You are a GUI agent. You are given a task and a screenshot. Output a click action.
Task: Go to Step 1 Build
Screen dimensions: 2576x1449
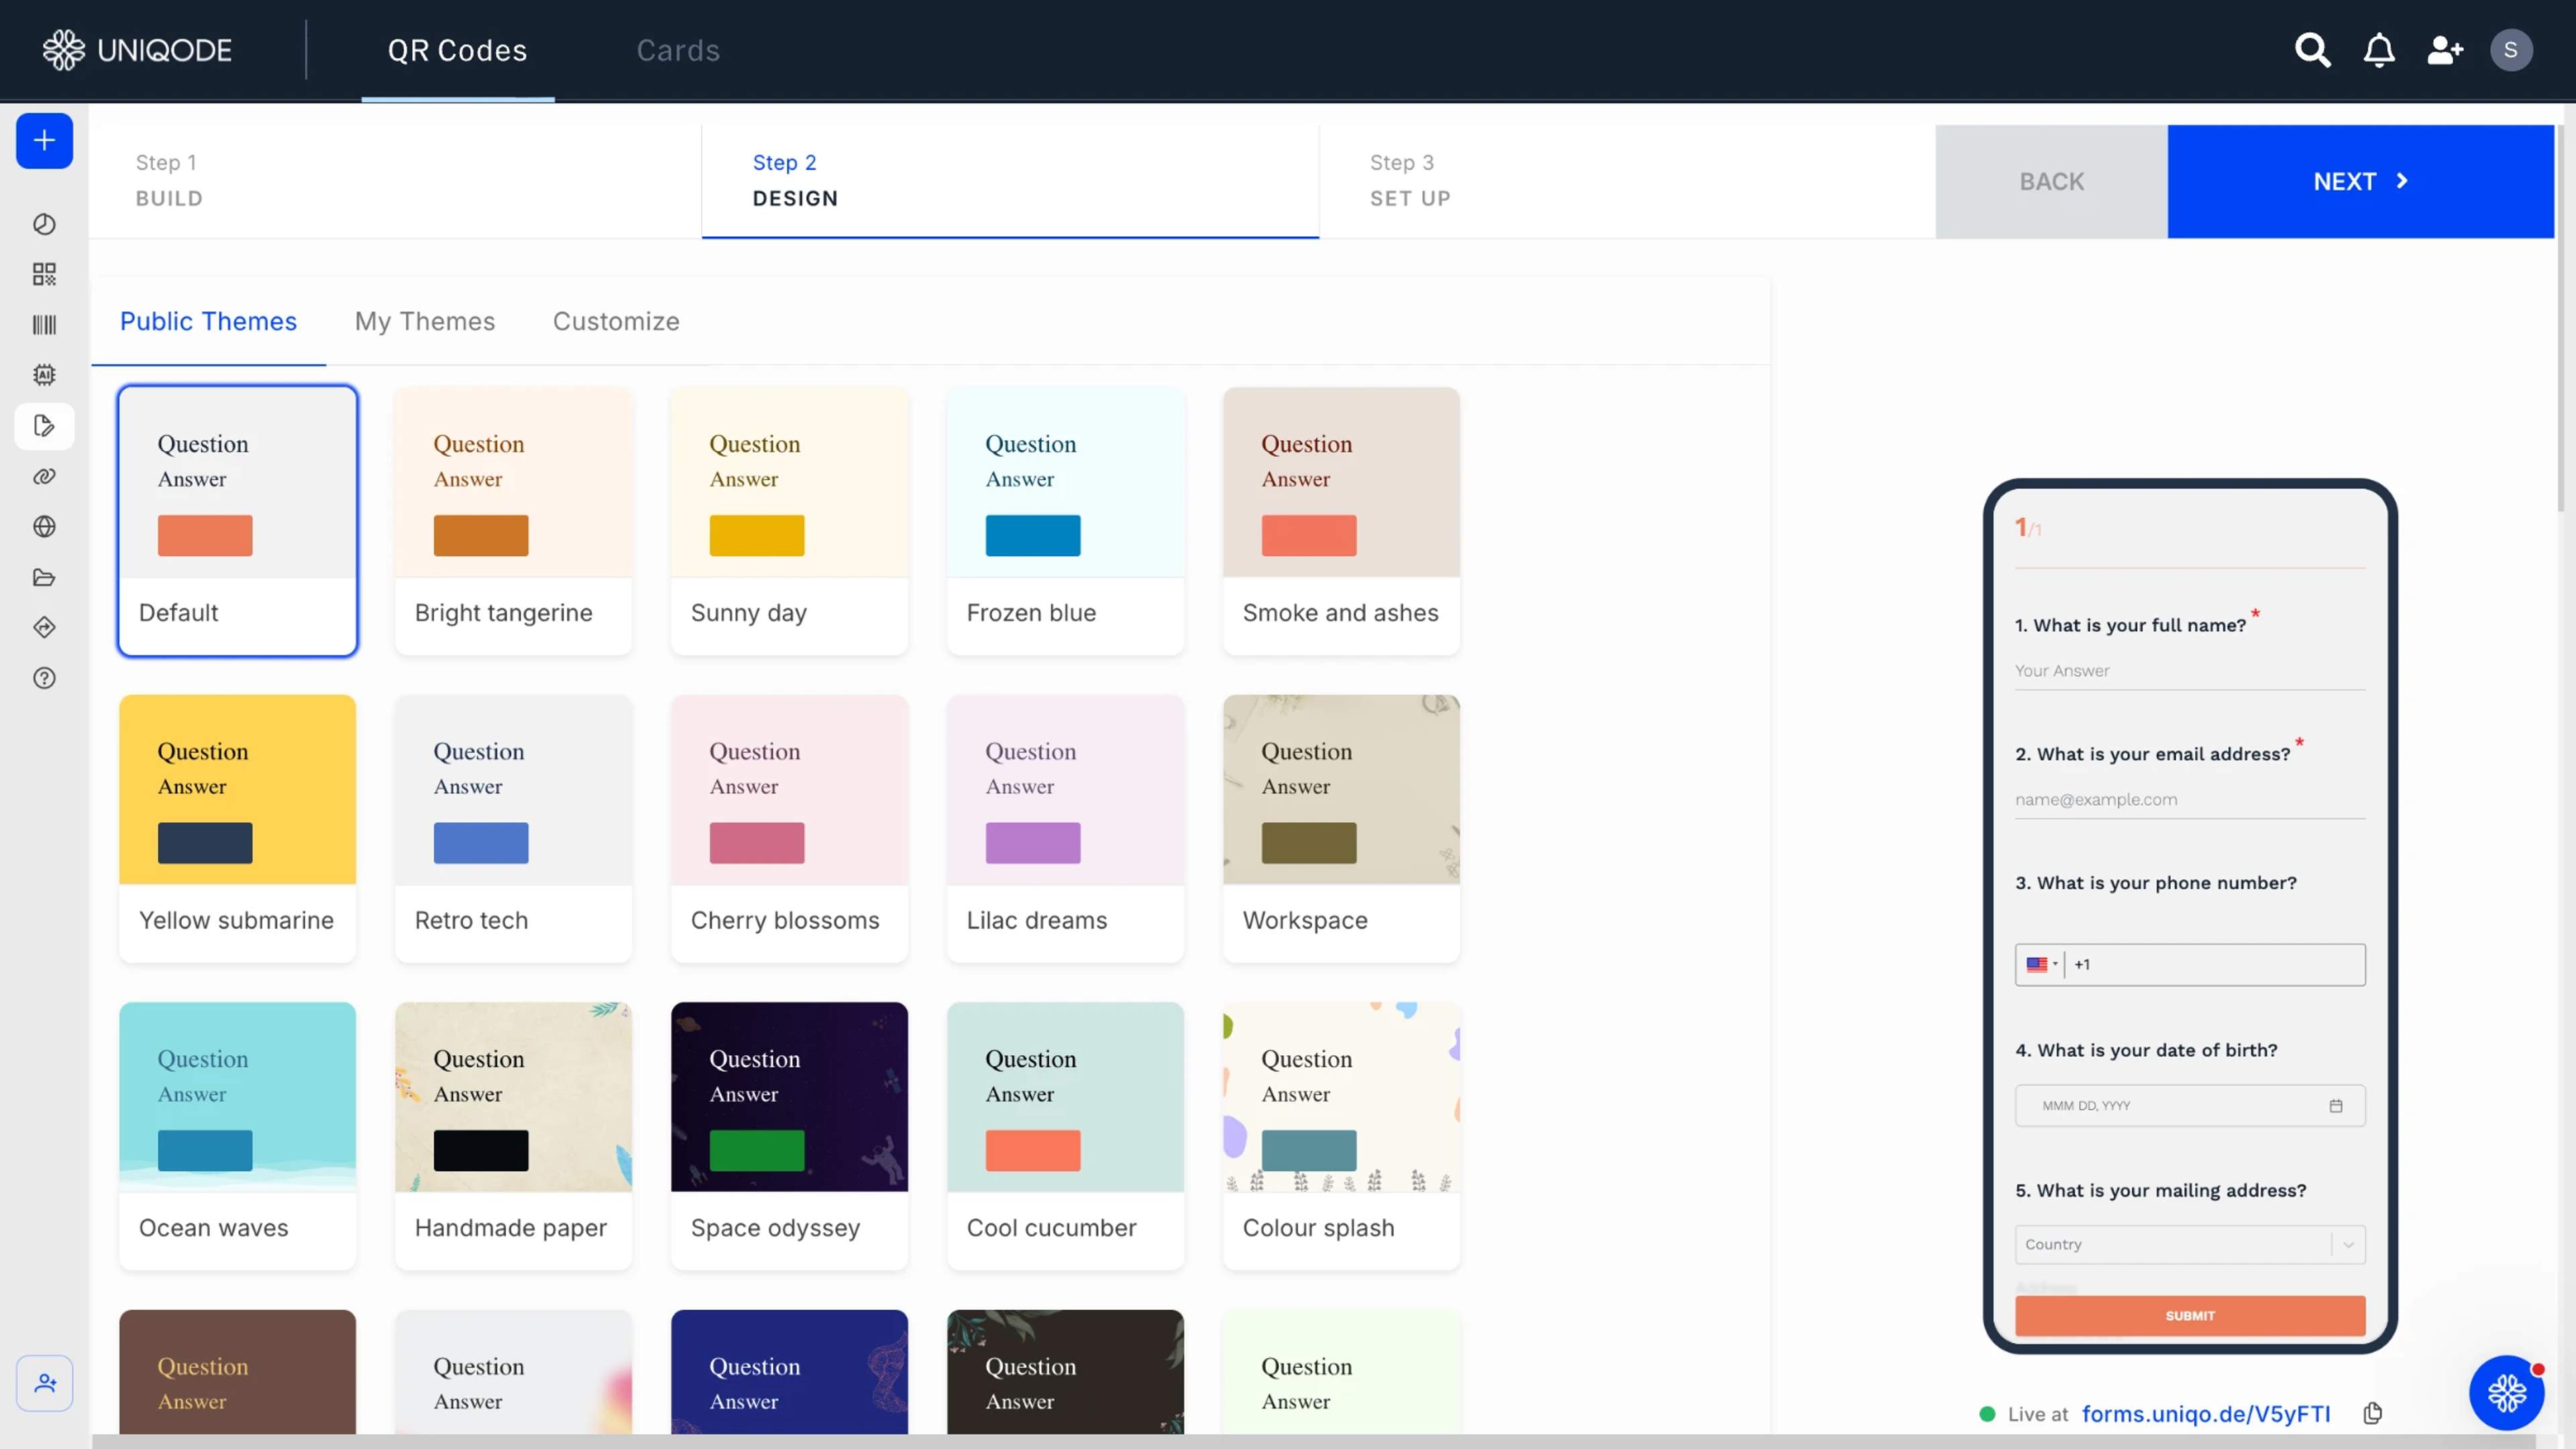395,181
